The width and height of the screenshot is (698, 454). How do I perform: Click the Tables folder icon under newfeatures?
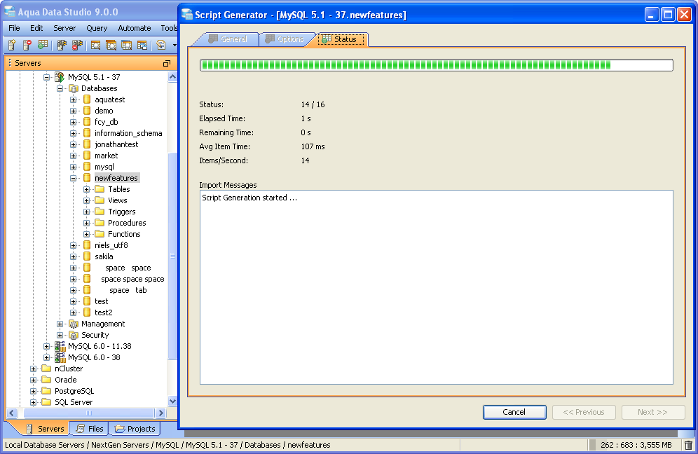tap(100, 189)
